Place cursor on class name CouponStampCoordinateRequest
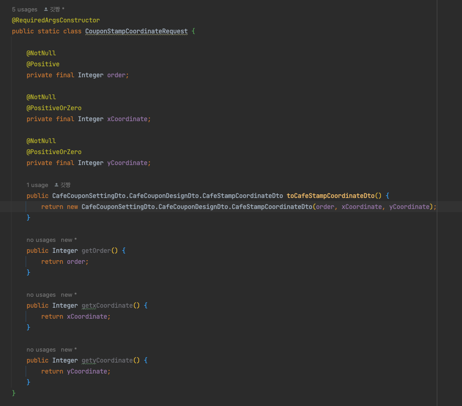462x406 pixels. point(136,31)
